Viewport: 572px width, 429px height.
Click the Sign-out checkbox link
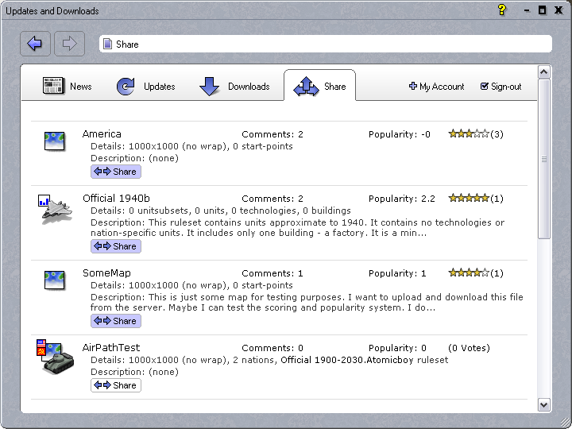[501, 87]
